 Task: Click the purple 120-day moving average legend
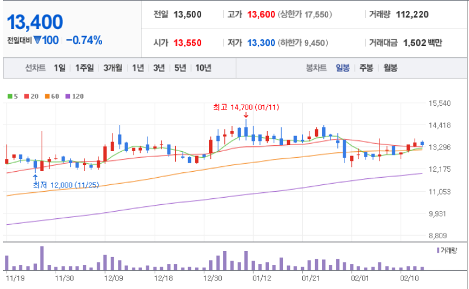pos(74,96)
